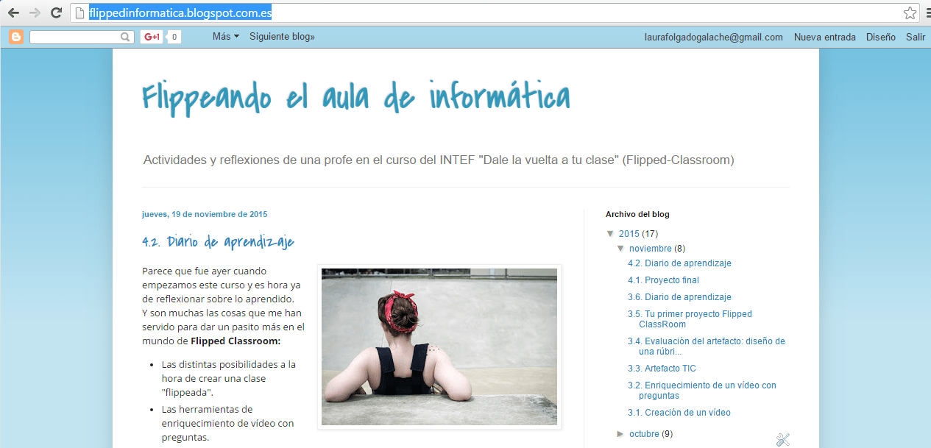Go back with the browser back arrow

(13, 13)
